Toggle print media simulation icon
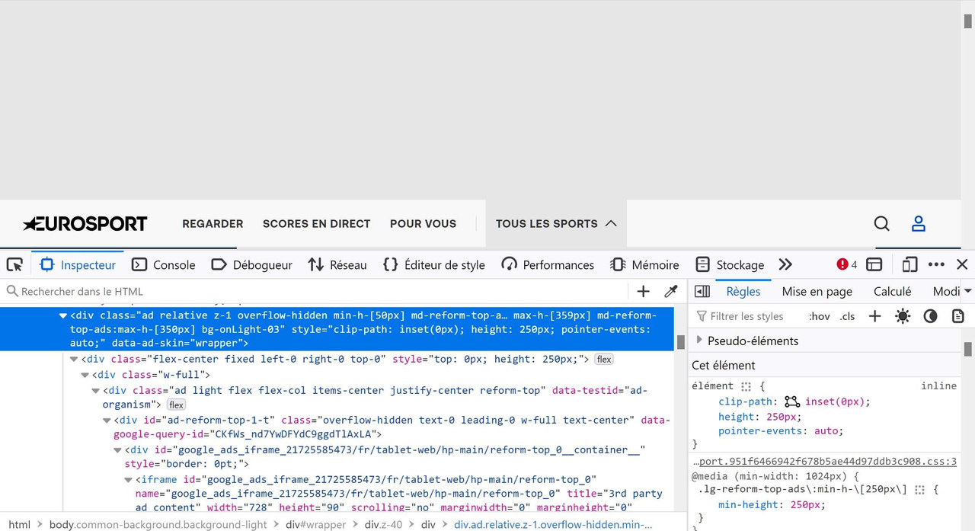975x531 pixels. (x=958, y=316)
